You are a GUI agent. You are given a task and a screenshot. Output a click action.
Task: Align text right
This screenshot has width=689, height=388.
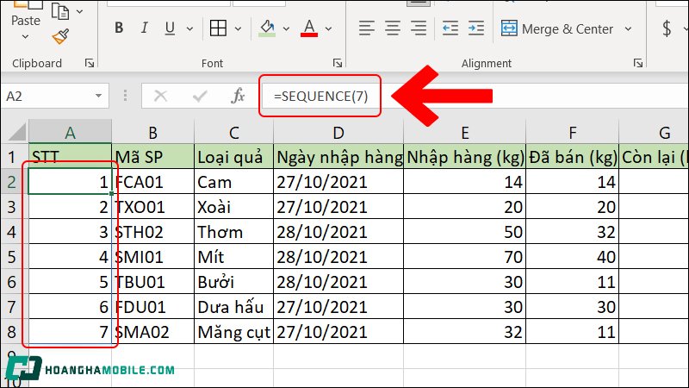coord(419,28)
